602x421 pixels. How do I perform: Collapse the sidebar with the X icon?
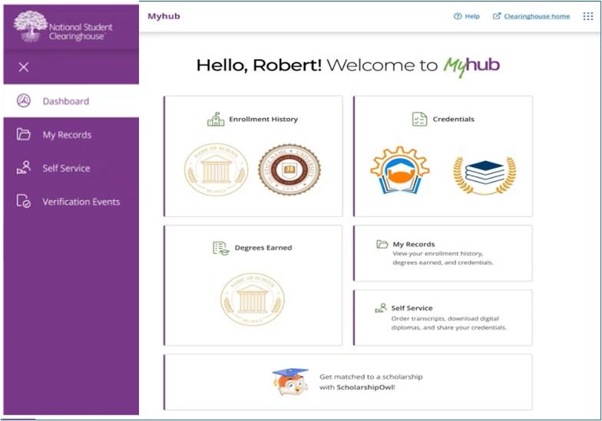24,67
